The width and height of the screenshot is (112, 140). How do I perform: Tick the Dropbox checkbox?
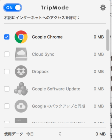pyautogui.click(x=7, y=72)
